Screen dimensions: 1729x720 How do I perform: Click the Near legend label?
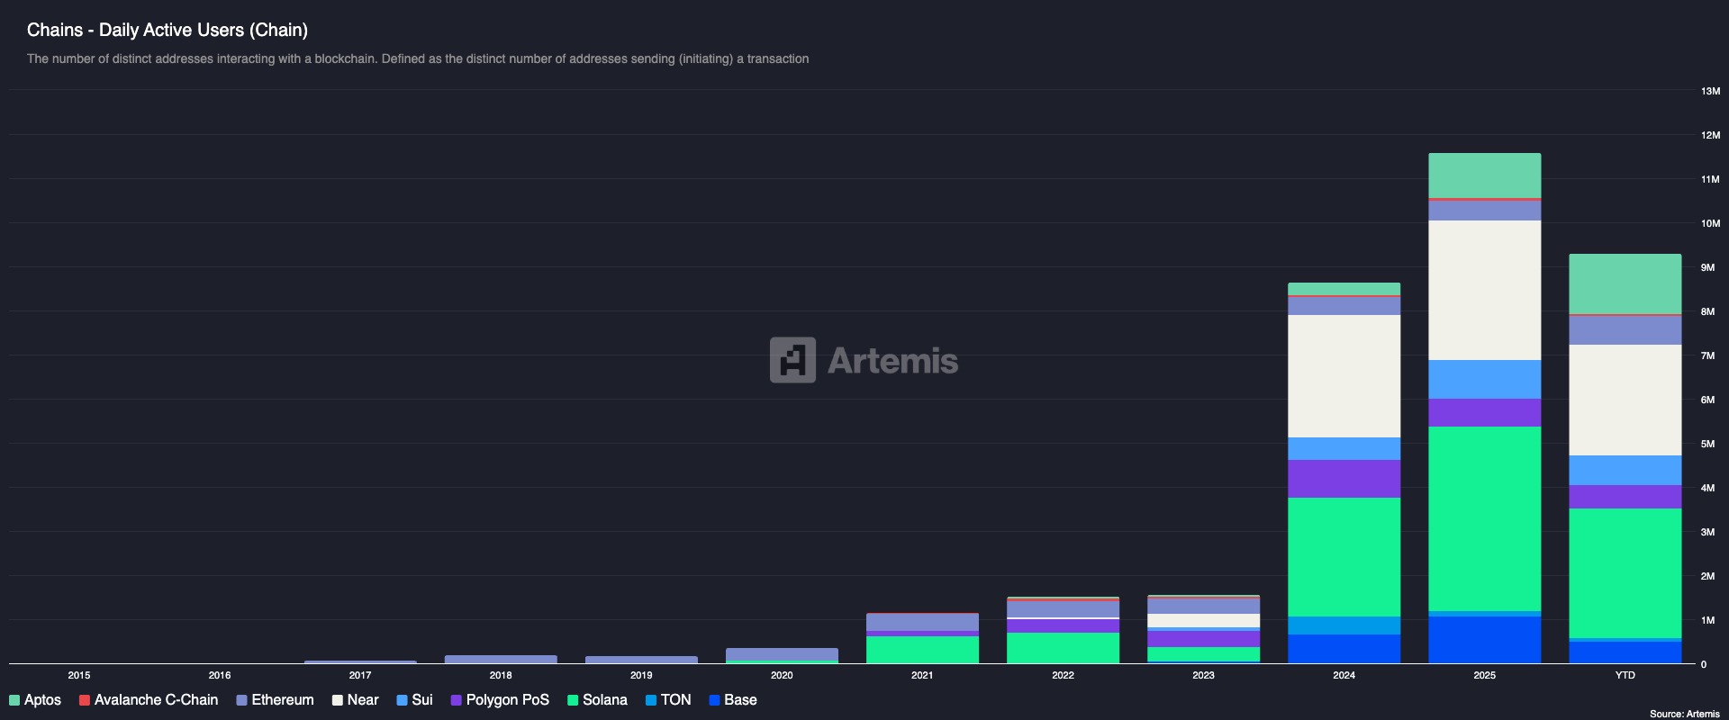click(363, 700)
